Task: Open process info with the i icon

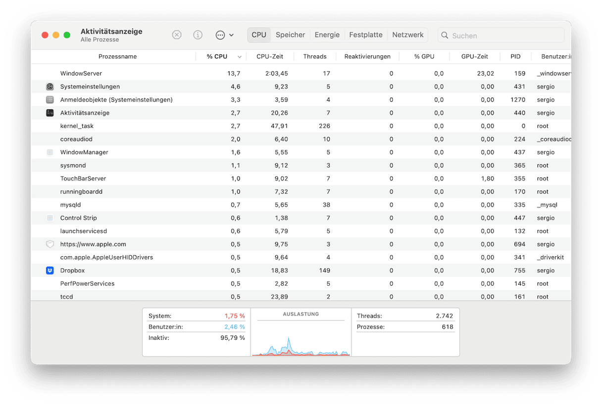Action: pyautogui.click(x=198, y=35)
